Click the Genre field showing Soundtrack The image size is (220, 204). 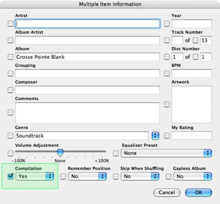point(81,136)
